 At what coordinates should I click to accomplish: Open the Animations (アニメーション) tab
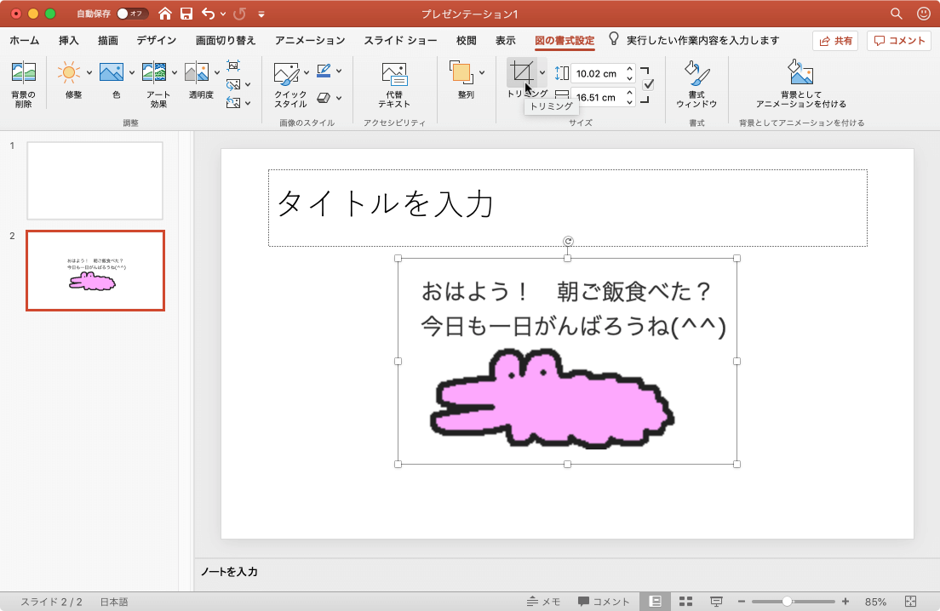tap(310, 40)
